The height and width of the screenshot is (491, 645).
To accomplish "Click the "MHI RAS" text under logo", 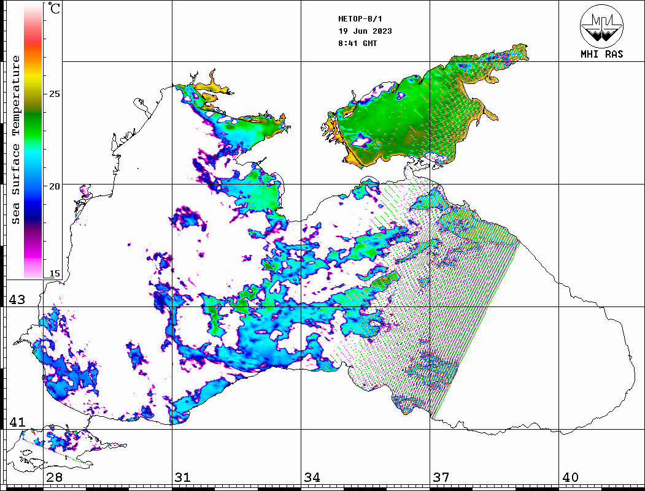I will (x=601, y=55).
